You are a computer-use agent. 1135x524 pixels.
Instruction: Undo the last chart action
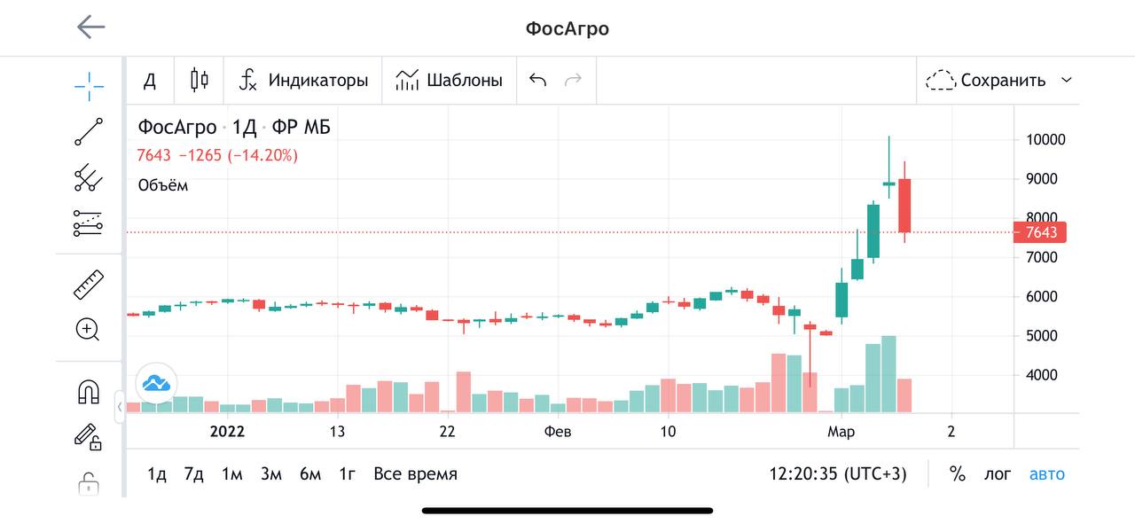[537, 81]
